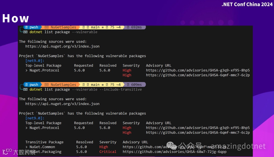This screenshot has width=274, height=157.
Task: Click the main branch segment in the 692ms prompt
Action: click(102, 27)
